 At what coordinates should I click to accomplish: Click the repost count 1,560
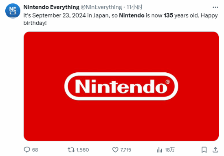82,150
